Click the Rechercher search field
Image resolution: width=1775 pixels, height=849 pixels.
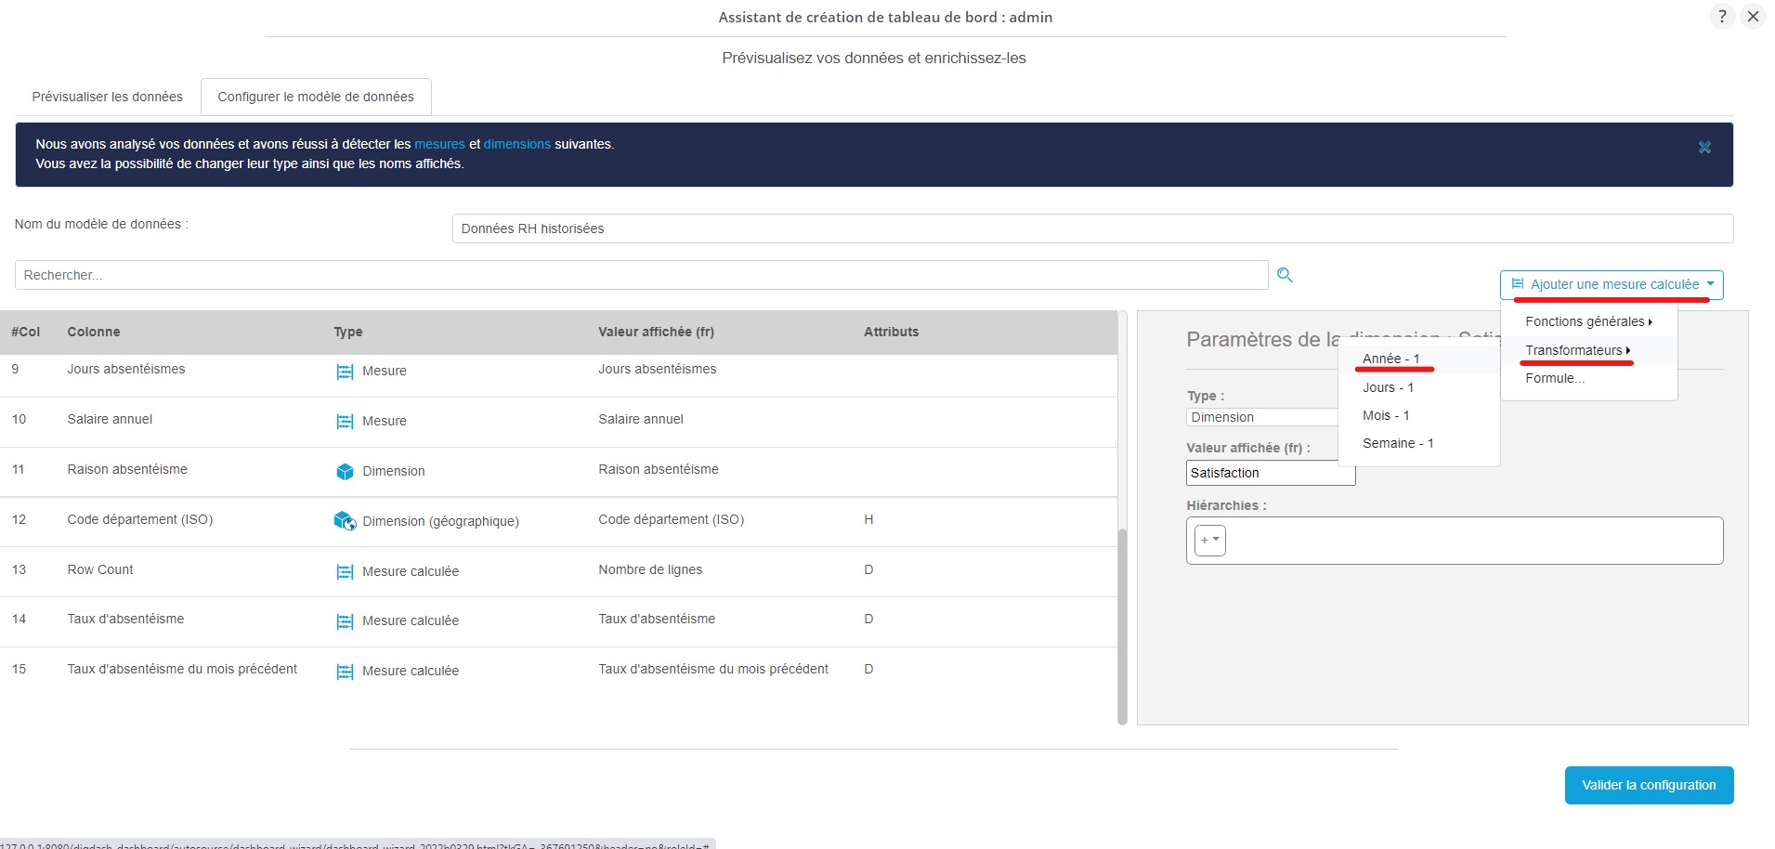[x=641, y=275]
